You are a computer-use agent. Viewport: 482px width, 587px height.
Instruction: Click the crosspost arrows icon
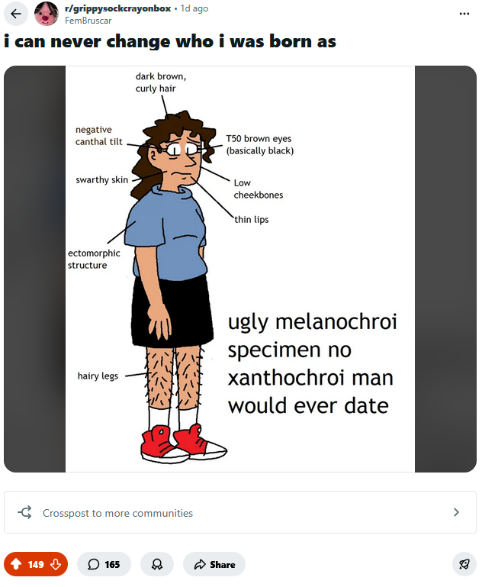point(24,512)
